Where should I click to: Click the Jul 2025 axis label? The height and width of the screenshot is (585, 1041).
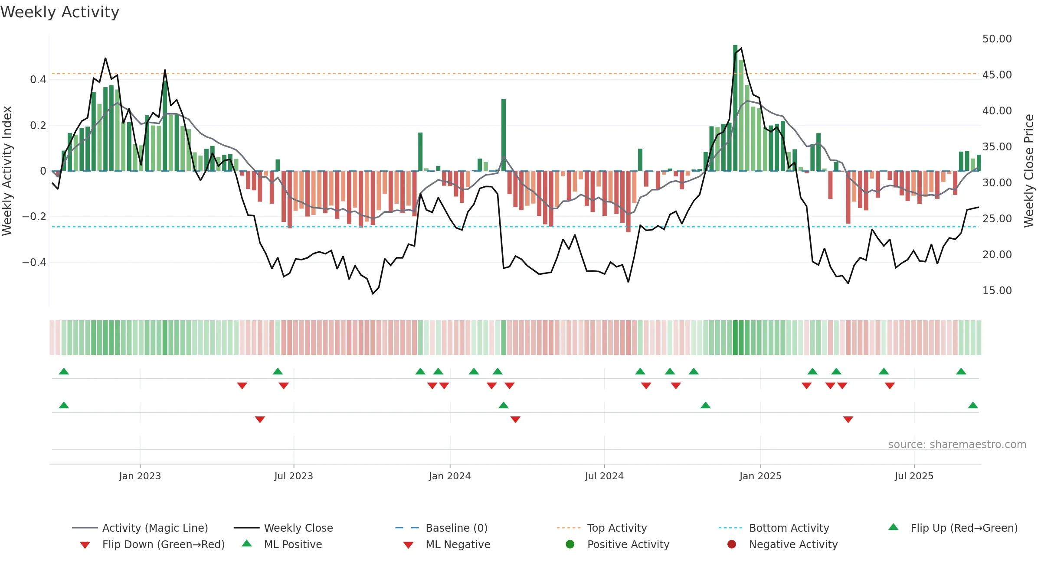(914, 476)
